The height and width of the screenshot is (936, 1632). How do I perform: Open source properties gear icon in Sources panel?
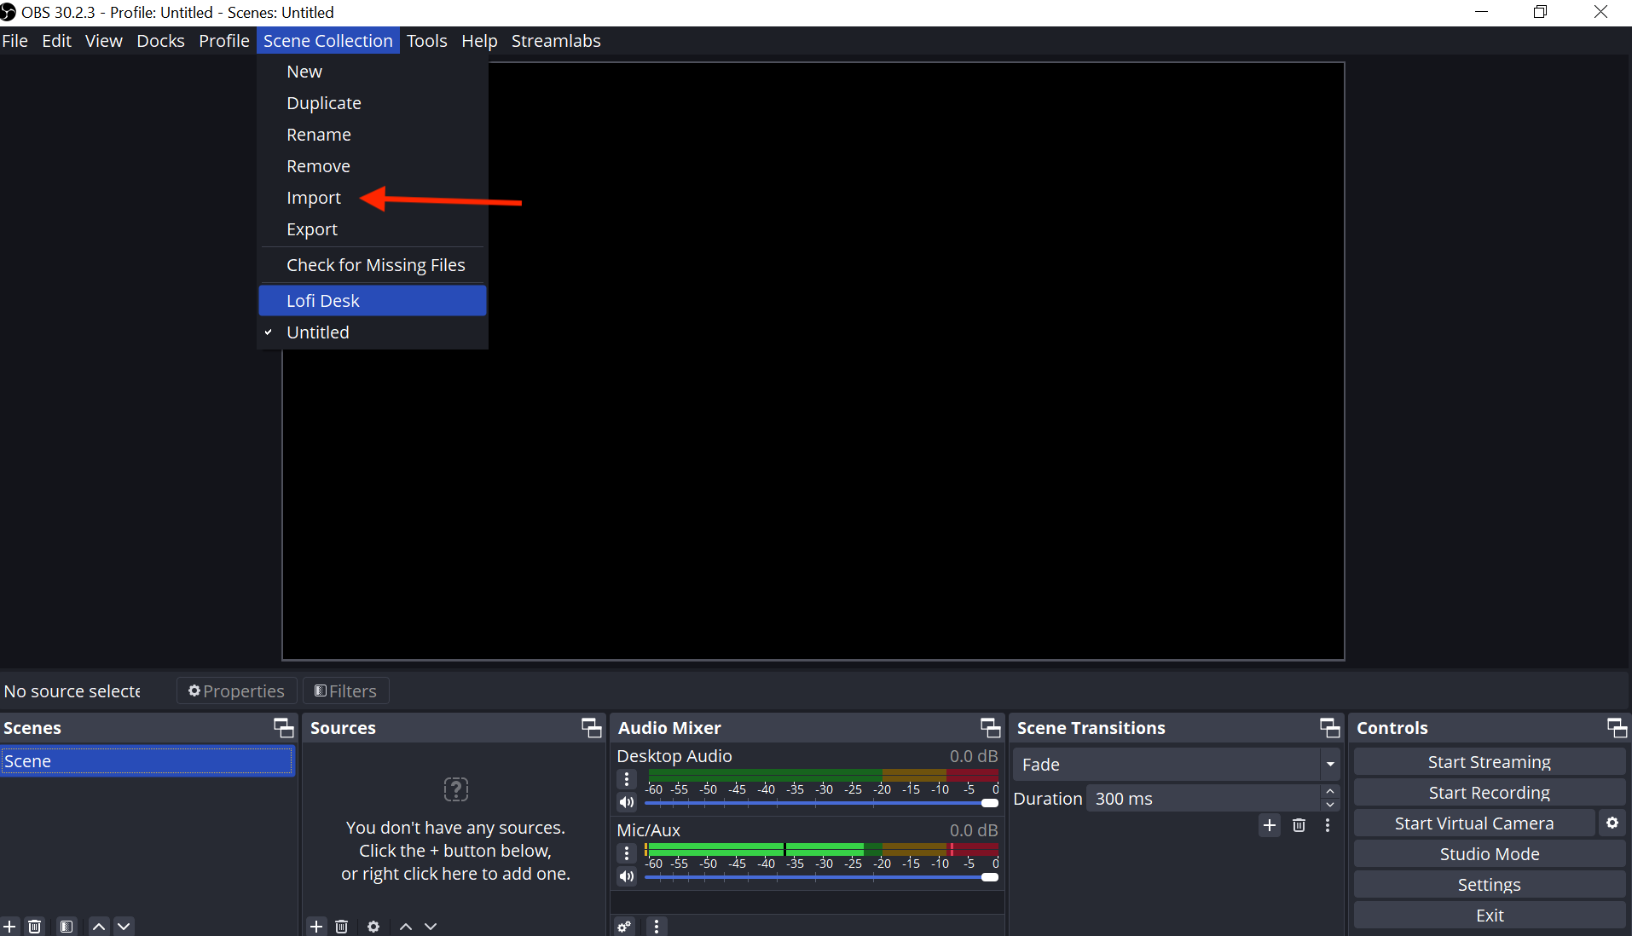373,926
